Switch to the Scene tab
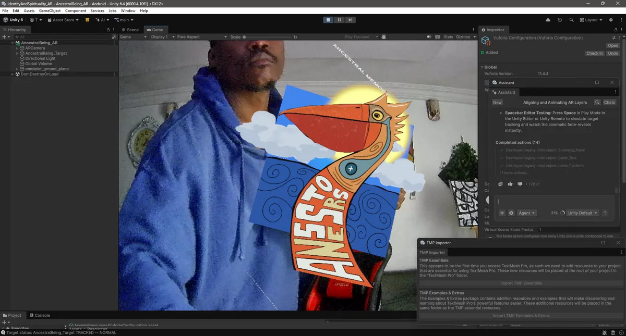The width and height of the screenshot is (626, 336). tap(130, 30)
